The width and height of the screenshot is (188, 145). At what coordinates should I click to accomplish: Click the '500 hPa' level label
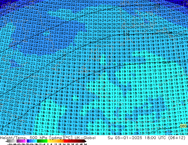(x=38, y=138)
